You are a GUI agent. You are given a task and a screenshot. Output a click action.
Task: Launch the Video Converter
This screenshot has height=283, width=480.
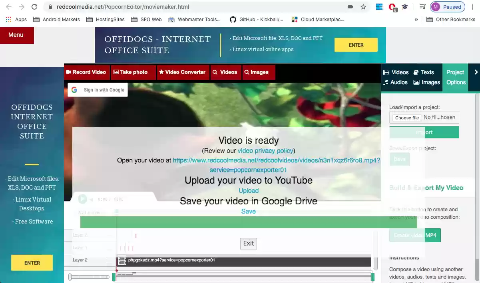[182, 72]
